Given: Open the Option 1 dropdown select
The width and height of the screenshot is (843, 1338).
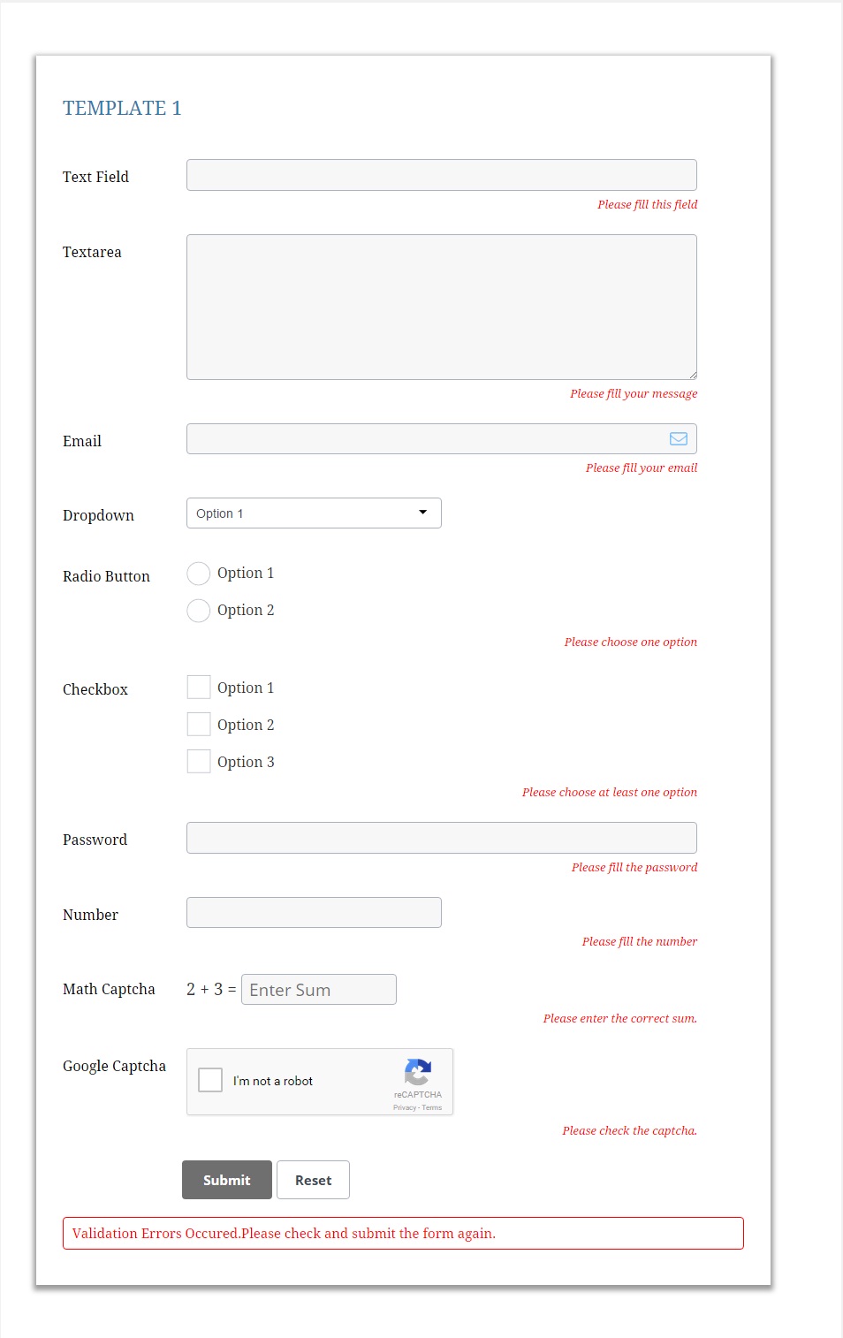Looking at the screenshot, I should click(314, 513).
